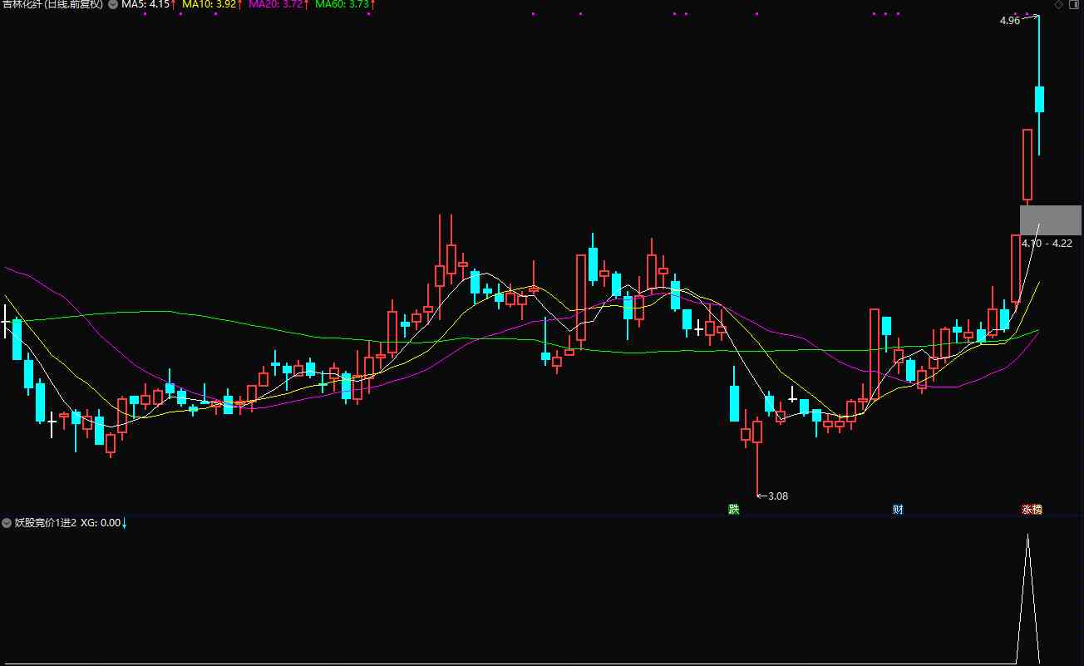Click the red 涨榜 event marker
The width and height of the screenshot is (1084, 666).
[1032, 509]
